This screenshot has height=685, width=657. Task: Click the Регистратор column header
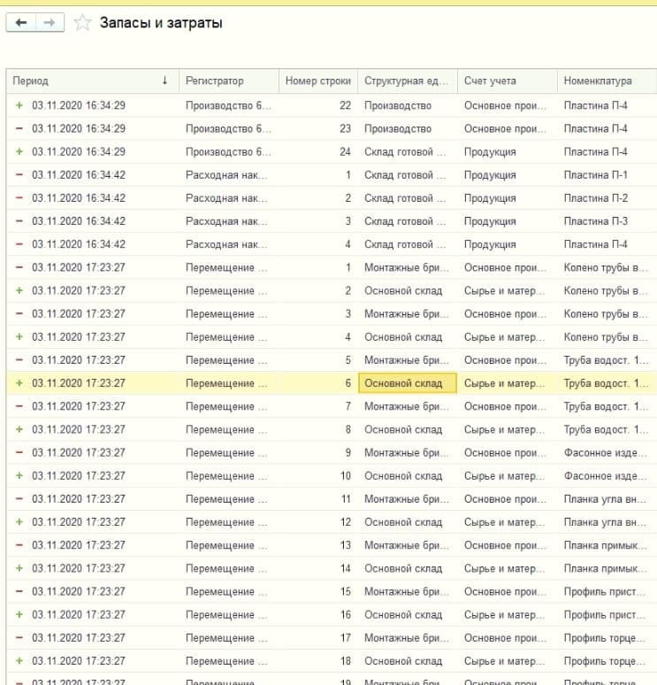(x=229, y=81)
